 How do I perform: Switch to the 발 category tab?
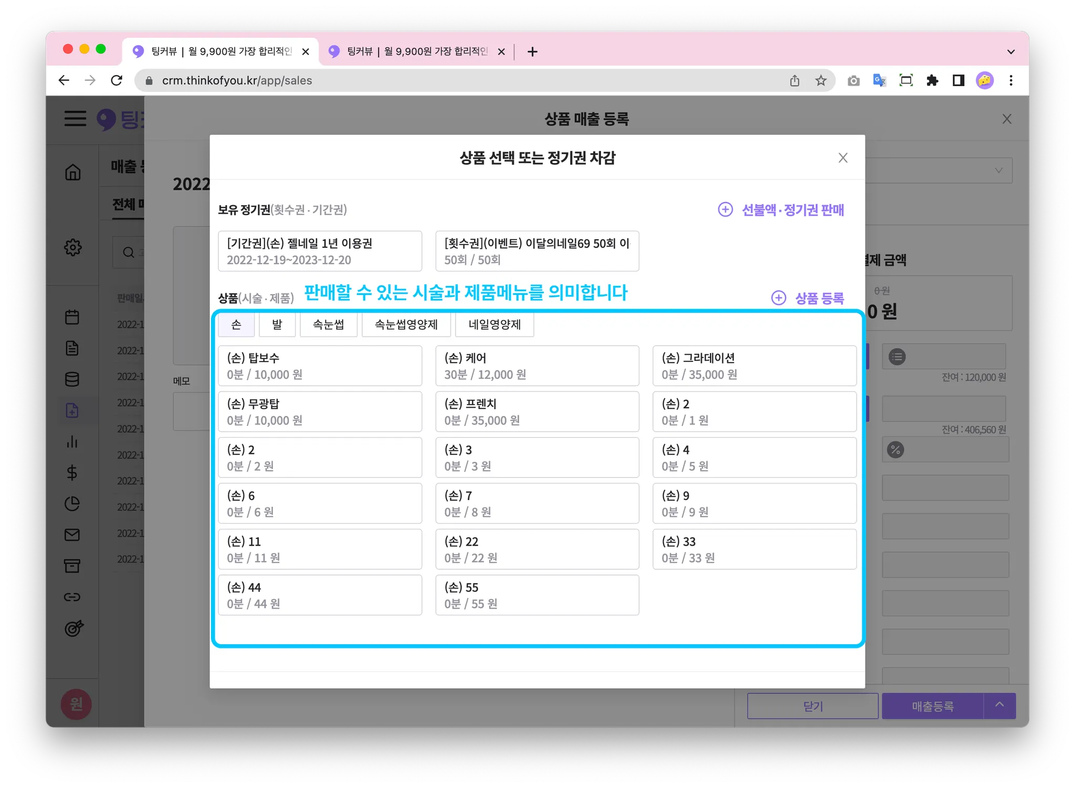[x=277, y=325]
